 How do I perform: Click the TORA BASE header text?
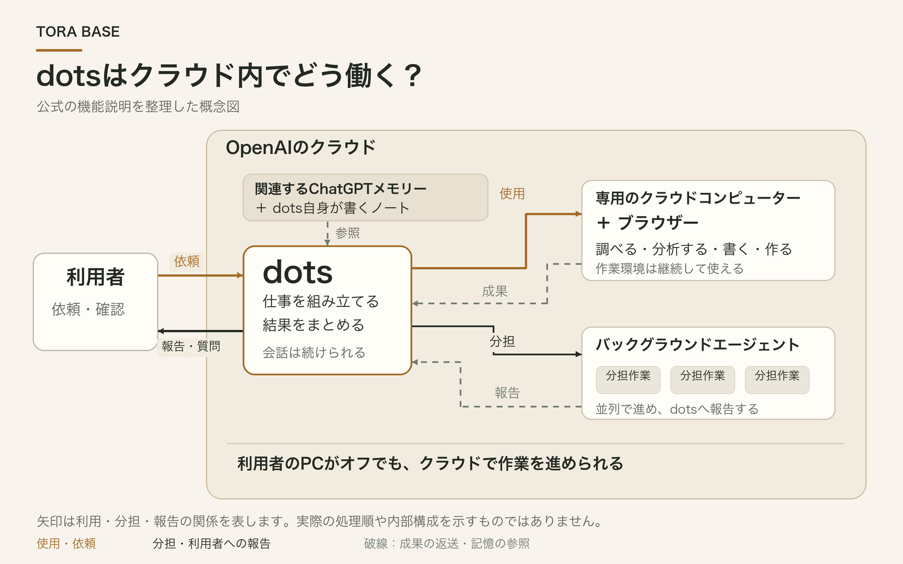click(x=78, y=32)
